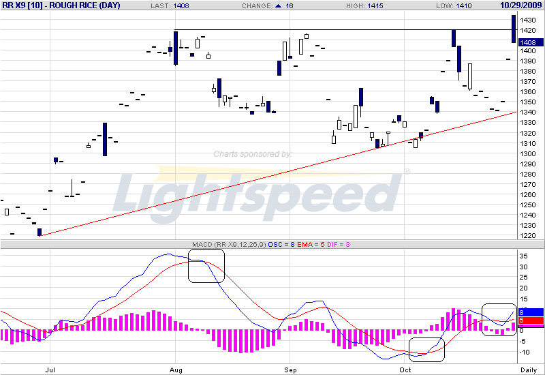This screenshot has height=375, width=545.
Task: Click the 1300 price axis label
Action: (527, 154)
